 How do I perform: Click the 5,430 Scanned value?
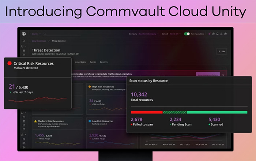214,120
